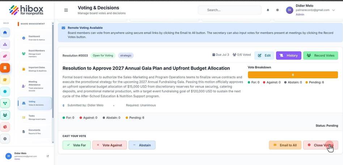Select the organization chart icon in rail

(5, 44)
